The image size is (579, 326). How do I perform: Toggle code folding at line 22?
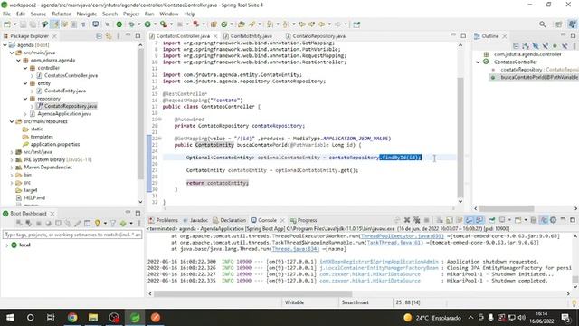(x=159, y=139)
